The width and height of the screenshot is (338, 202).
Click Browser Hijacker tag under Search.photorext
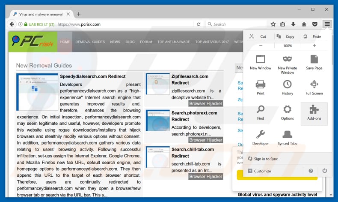click(206, 140)
